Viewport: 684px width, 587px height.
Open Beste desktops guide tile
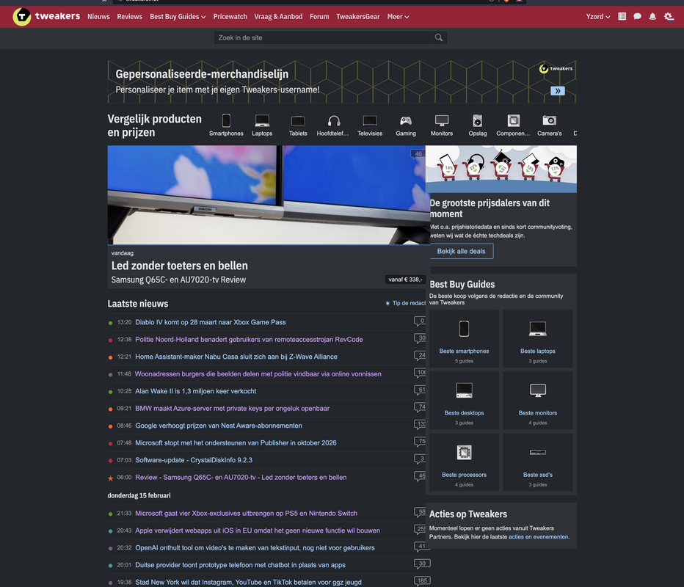464,401
